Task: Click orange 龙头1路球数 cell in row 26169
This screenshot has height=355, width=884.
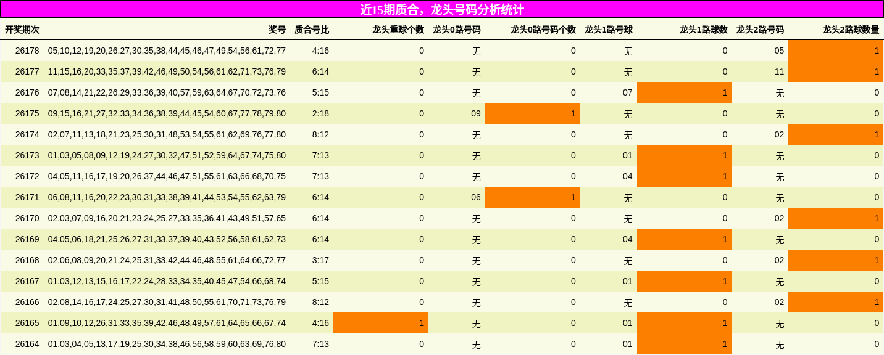Action: (685, 239)
